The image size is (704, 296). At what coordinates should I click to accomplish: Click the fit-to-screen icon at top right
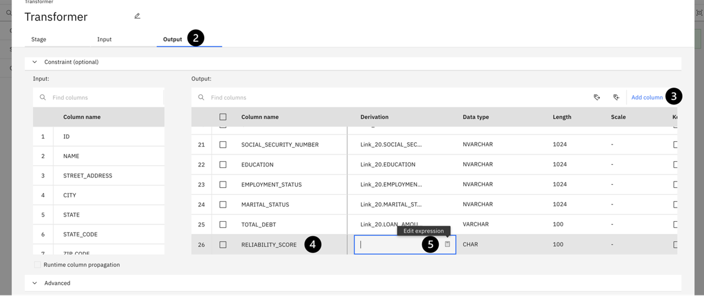[x=699, y=13]
